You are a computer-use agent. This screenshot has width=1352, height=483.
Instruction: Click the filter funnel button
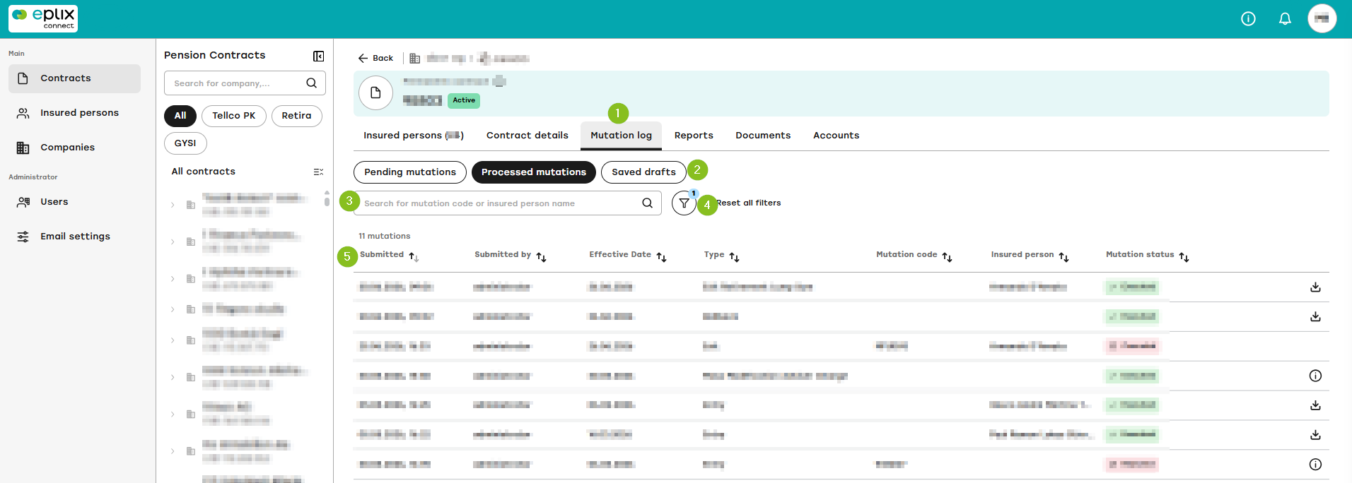[x=684, y=203]
